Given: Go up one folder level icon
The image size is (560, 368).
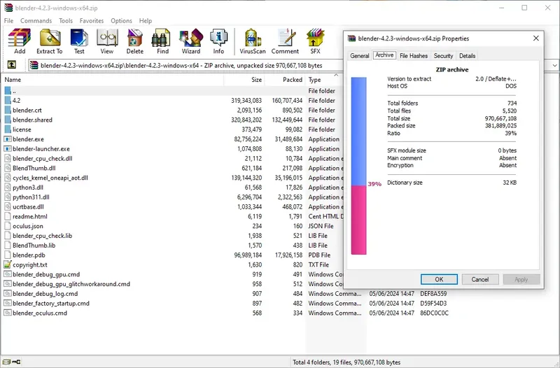Looking at the screenshot, I should 12,64.
